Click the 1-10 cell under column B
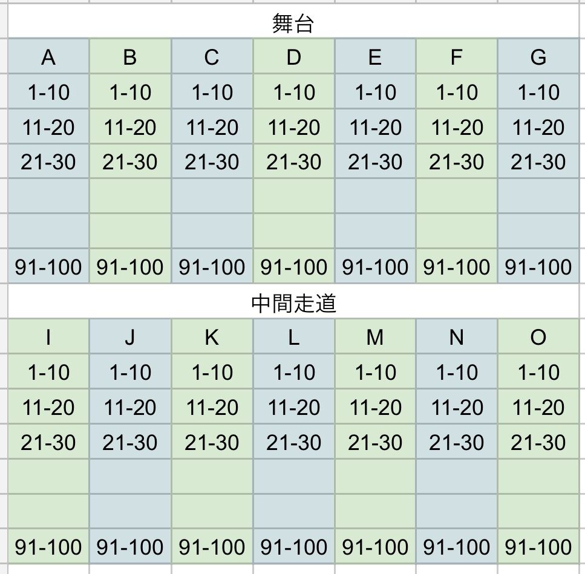The image size is (585, 574). pyautogui.click(x=130, y=91)
